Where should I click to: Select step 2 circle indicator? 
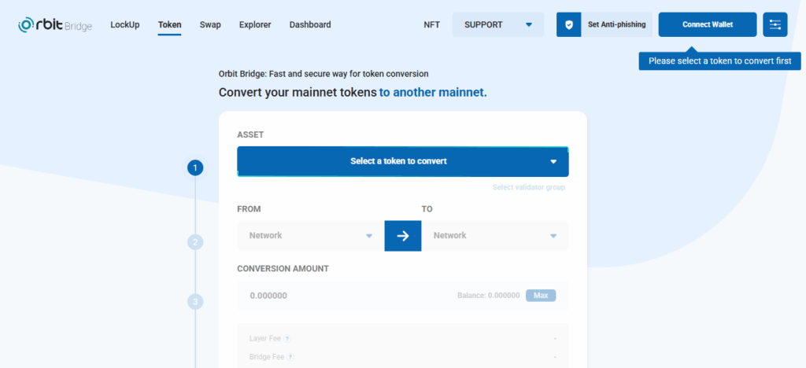point(195,241)
